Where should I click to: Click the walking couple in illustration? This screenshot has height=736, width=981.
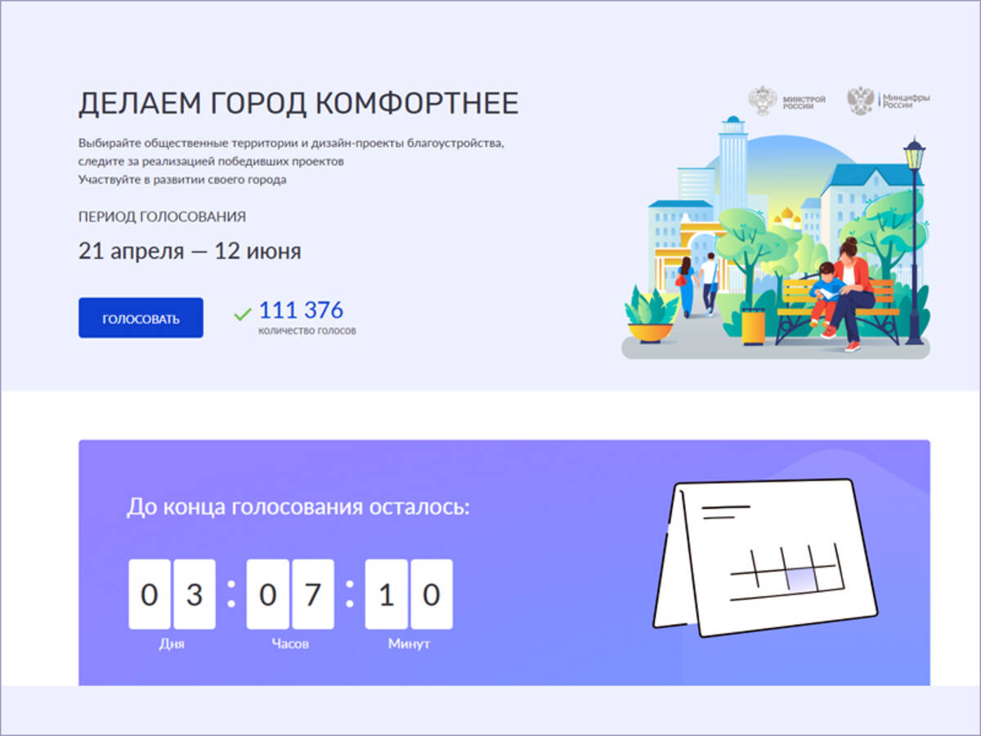pos(697,285)
